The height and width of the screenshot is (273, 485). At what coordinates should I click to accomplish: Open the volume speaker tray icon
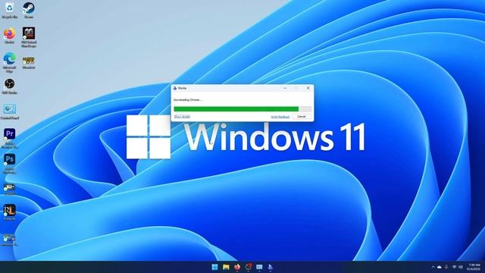pos(461,267)
